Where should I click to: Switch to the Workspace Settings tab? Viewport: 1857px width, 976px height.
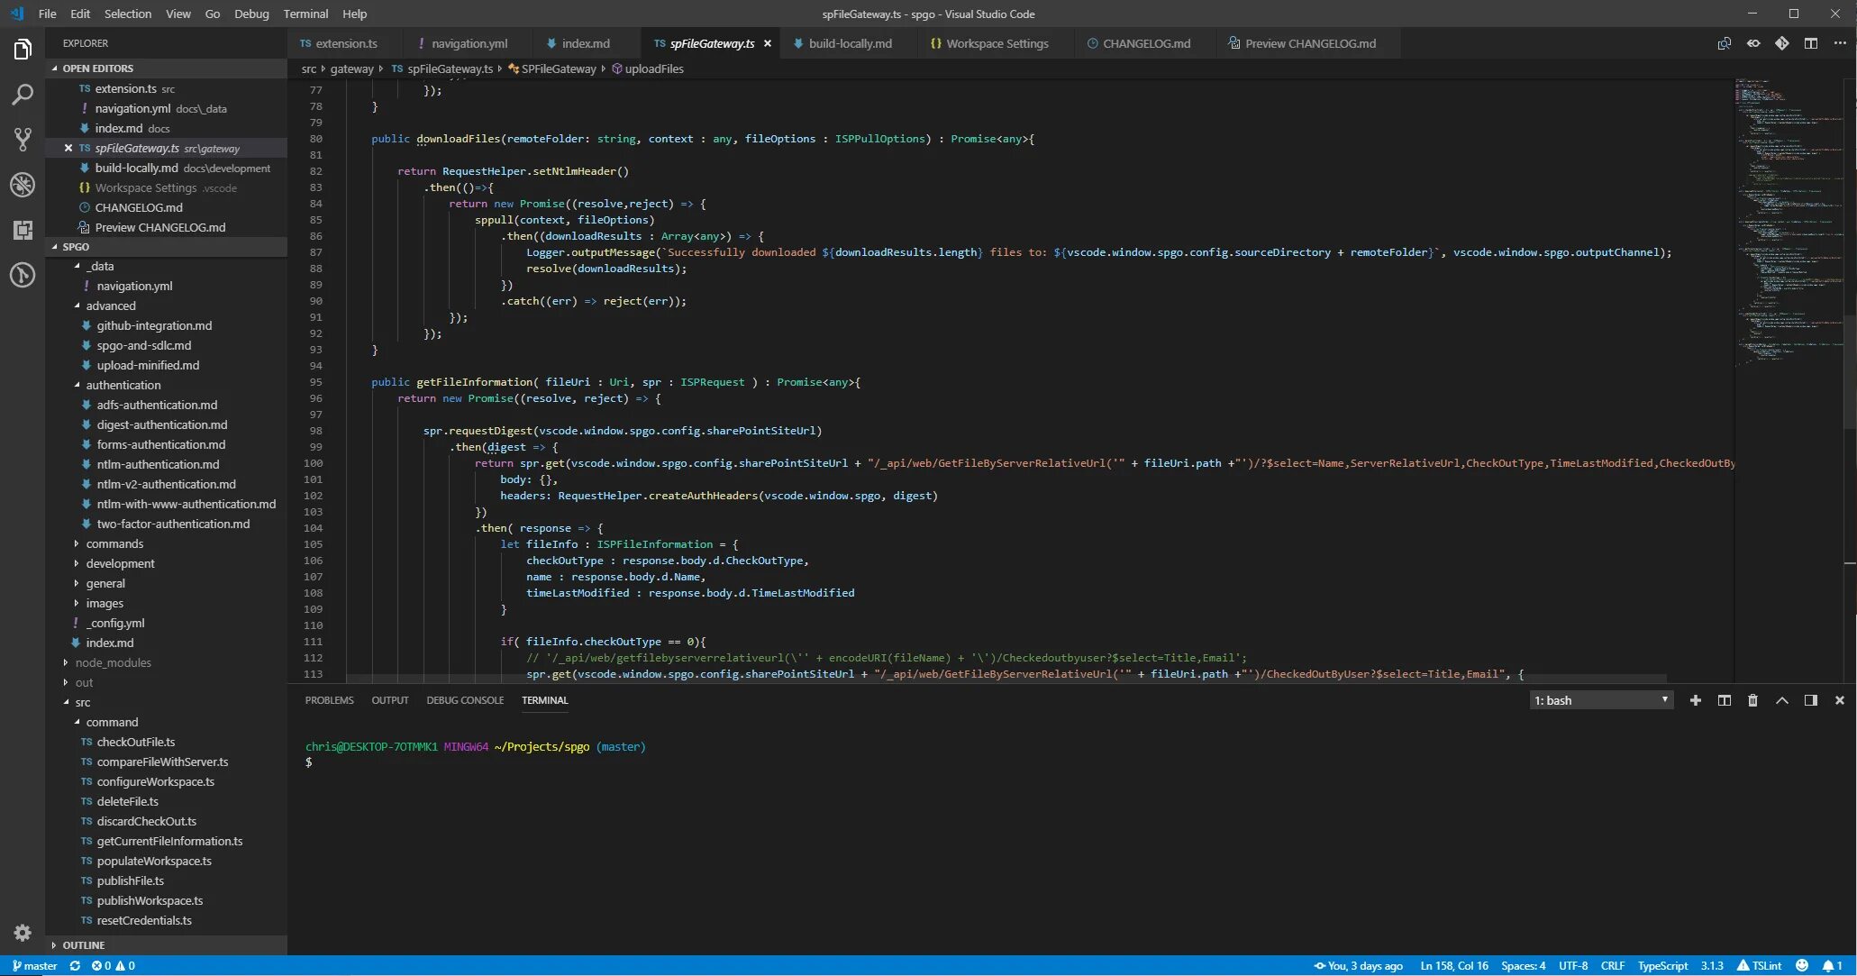[x=997, y=43]
